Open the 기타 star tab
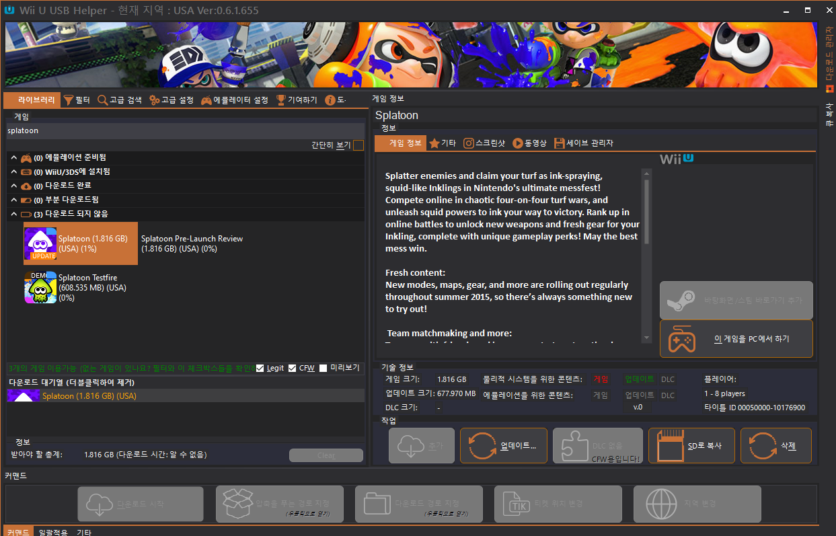The height and width of the screenshot is (536, 836). (443, 143)
